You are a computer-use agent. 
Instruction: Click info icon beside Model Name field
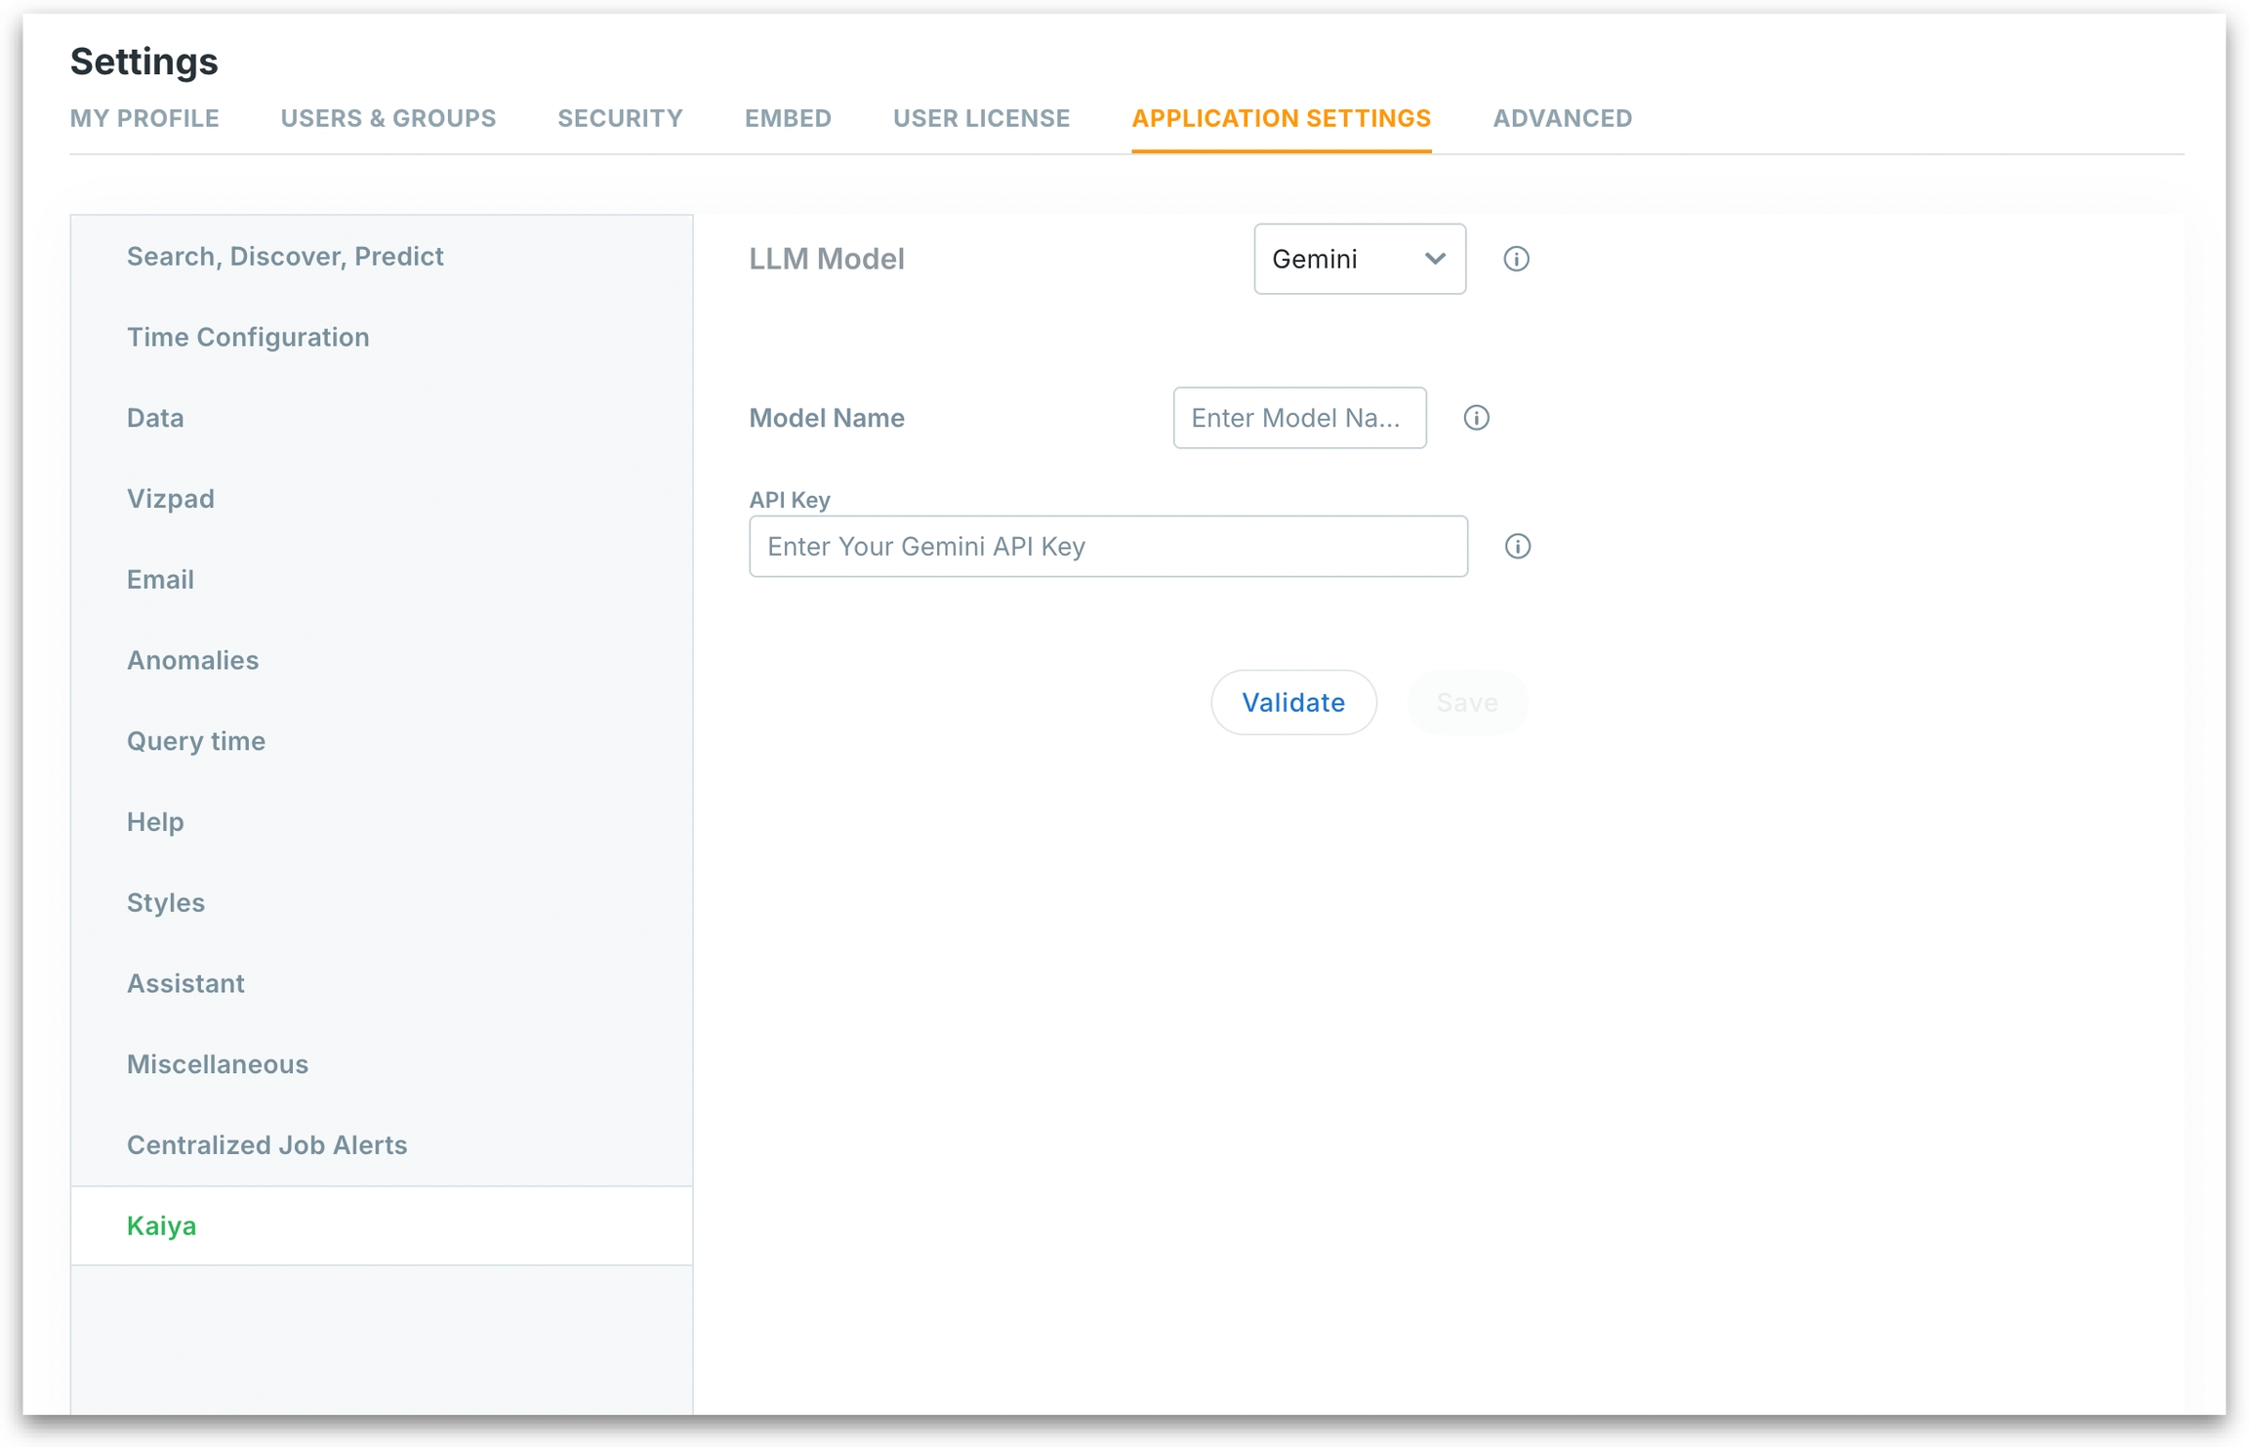pos(1475,418)
